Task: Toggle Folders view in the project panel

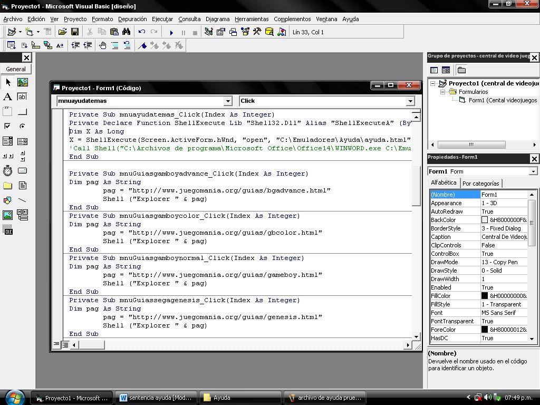Action: click(x=461, y=70)
